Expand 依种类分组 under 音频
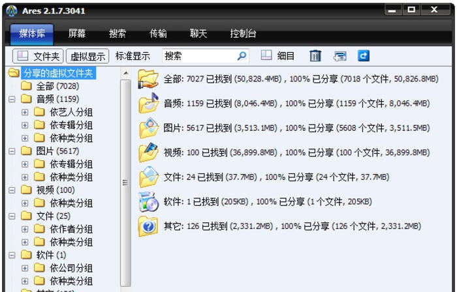 25,138
